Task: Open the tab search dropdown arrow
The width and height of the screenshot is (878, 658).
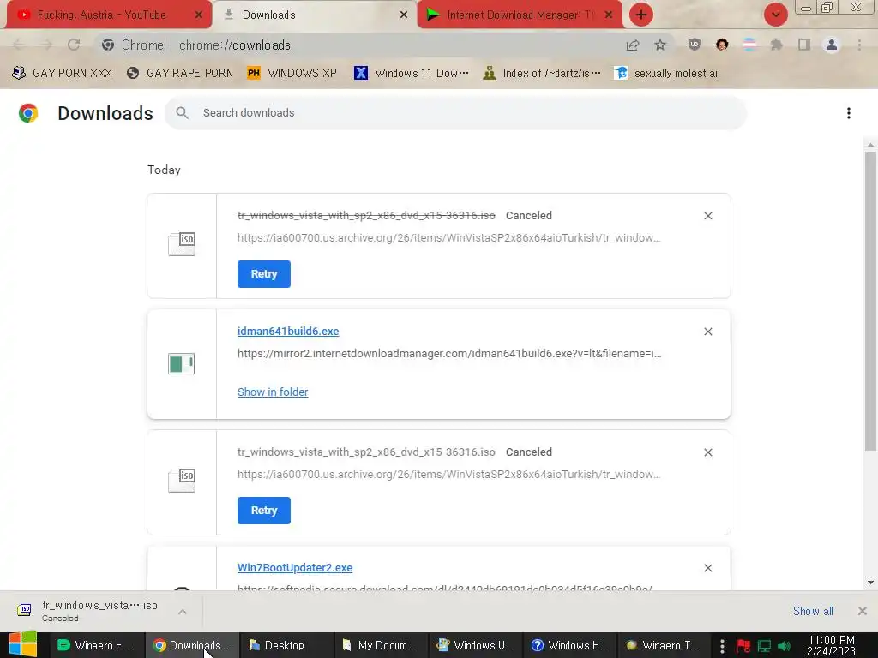Action: pos(775,15)
